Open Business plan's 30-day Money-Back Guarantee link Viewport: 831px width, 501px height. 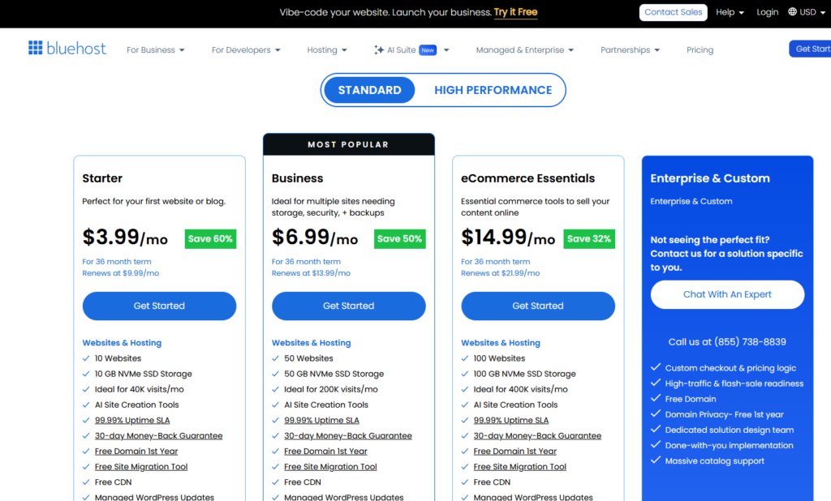click(x=347, y=435)
